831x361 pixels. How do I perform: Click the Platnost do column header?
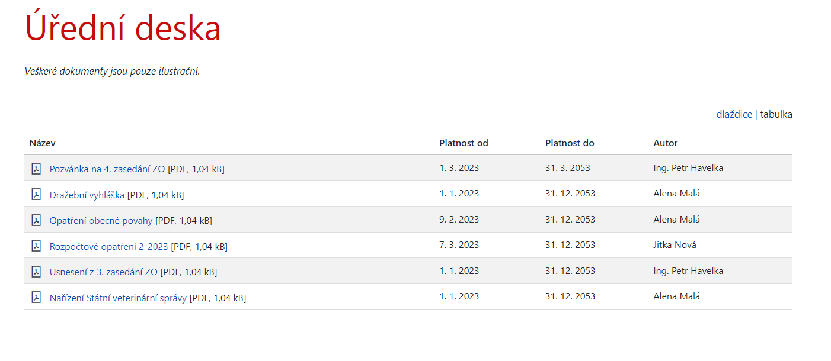[570, 143]
